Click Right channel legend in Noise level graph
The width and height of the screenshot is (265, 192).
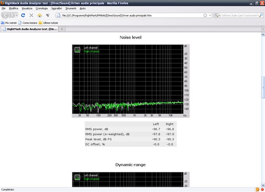point(92,51)
